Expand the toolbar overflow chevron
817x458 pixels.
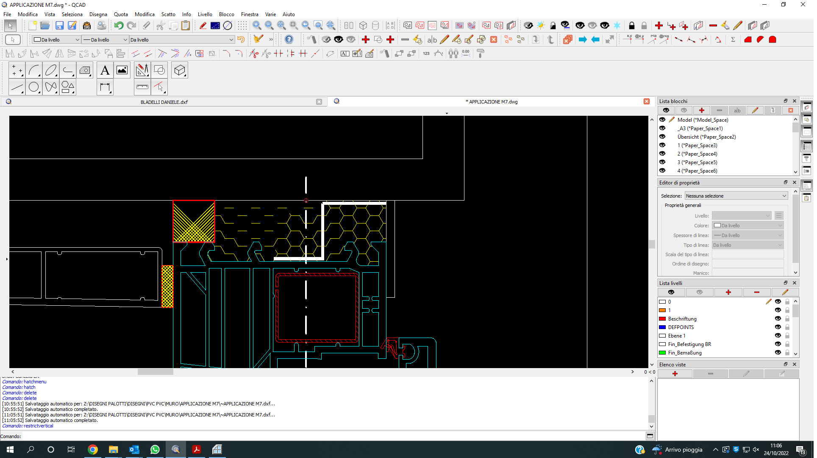(x=271, y=39)
